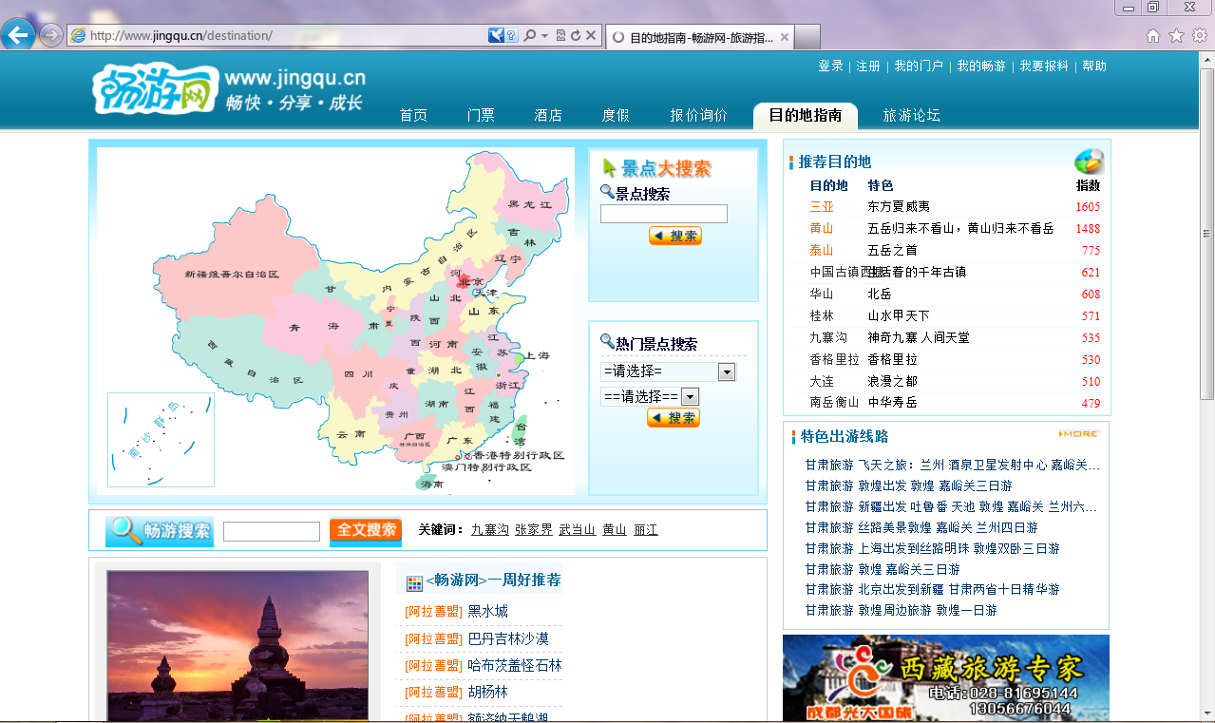
Task: Click the 登录 link
Action: [831, 66]
